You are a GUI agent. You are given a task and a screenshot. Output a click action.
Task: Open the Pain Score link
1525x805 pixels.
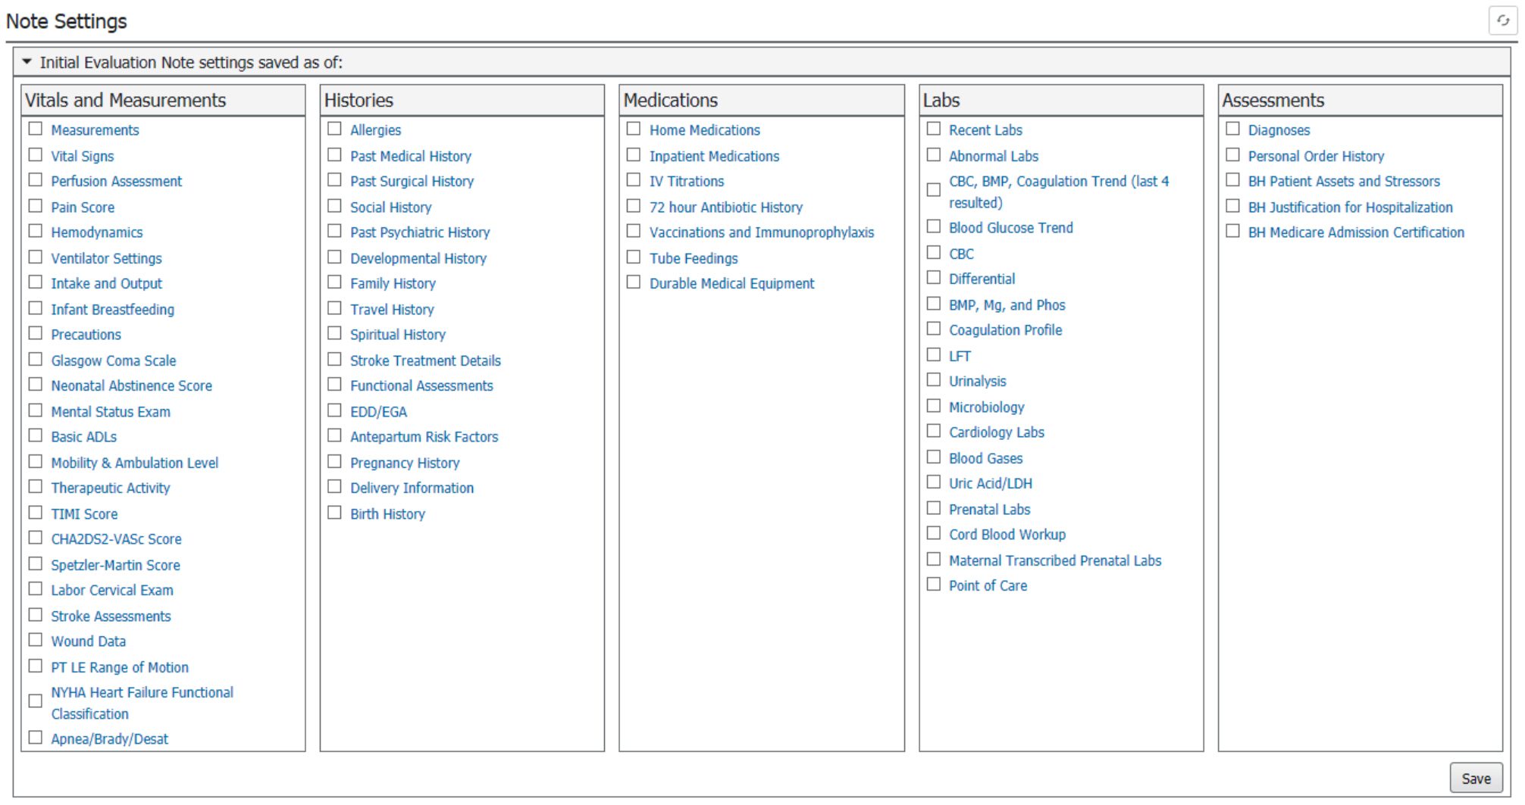point(83,207)
